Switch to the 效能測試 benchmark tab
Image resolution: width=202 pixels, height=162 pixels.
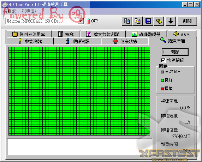[30, 41]
